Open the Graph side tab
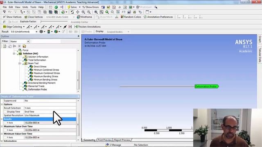 pos(260,39)
